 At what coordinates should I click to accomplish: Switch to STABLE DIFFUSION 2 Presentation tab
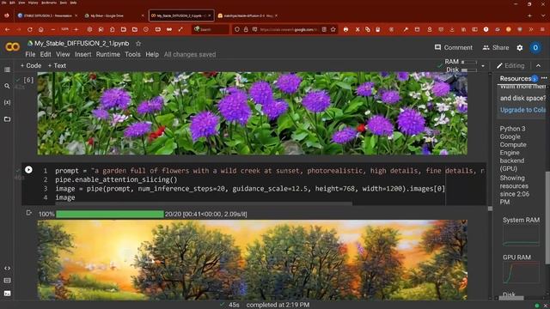coord(47,15)
